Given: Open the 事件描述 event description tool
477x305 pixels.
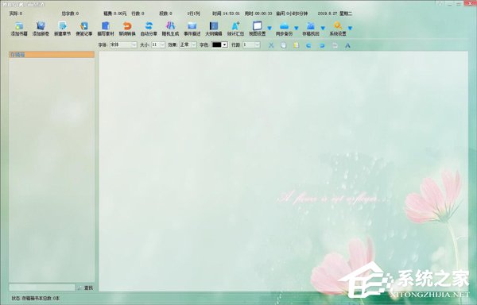Looking at the screenshot, I should click(x=192, y=29).
